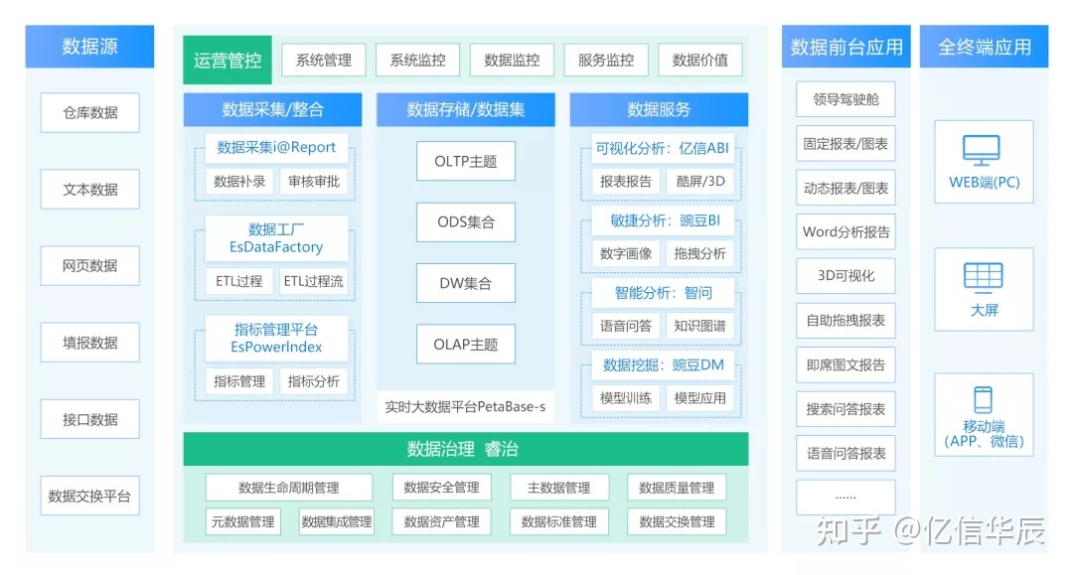Click the 实时大数据平台PetaBase-s label
1073x575 pixels.
point(465,407)
